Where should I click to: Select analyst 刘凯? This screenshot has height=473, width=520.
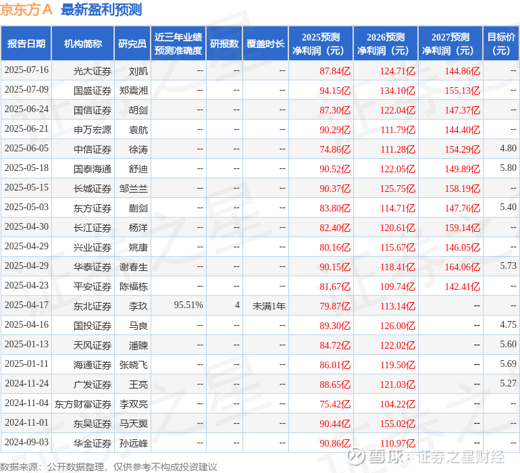click(138, 71)
